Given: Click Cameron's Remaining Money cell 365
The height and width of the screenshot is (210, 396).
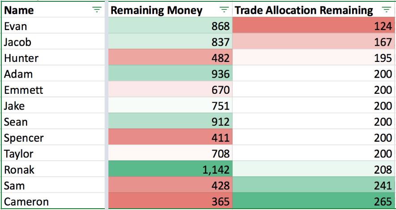Looking at the screenshot, I should (170, 202).
